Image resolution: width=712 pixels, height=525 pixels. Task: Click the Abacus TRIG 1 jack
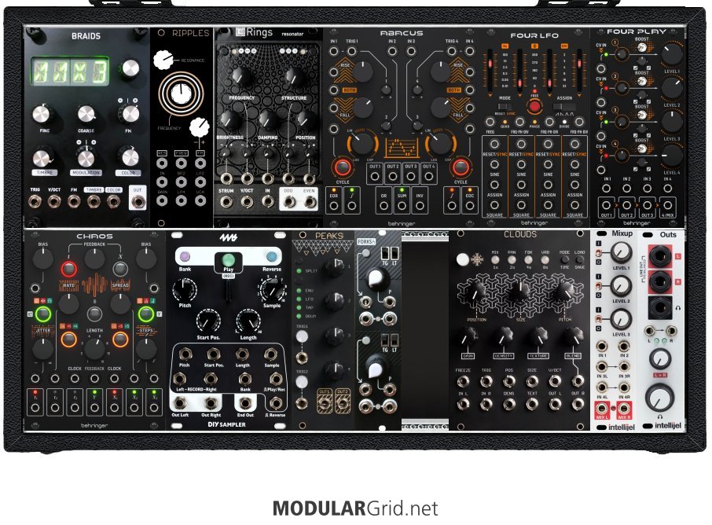tap(351, 51)
